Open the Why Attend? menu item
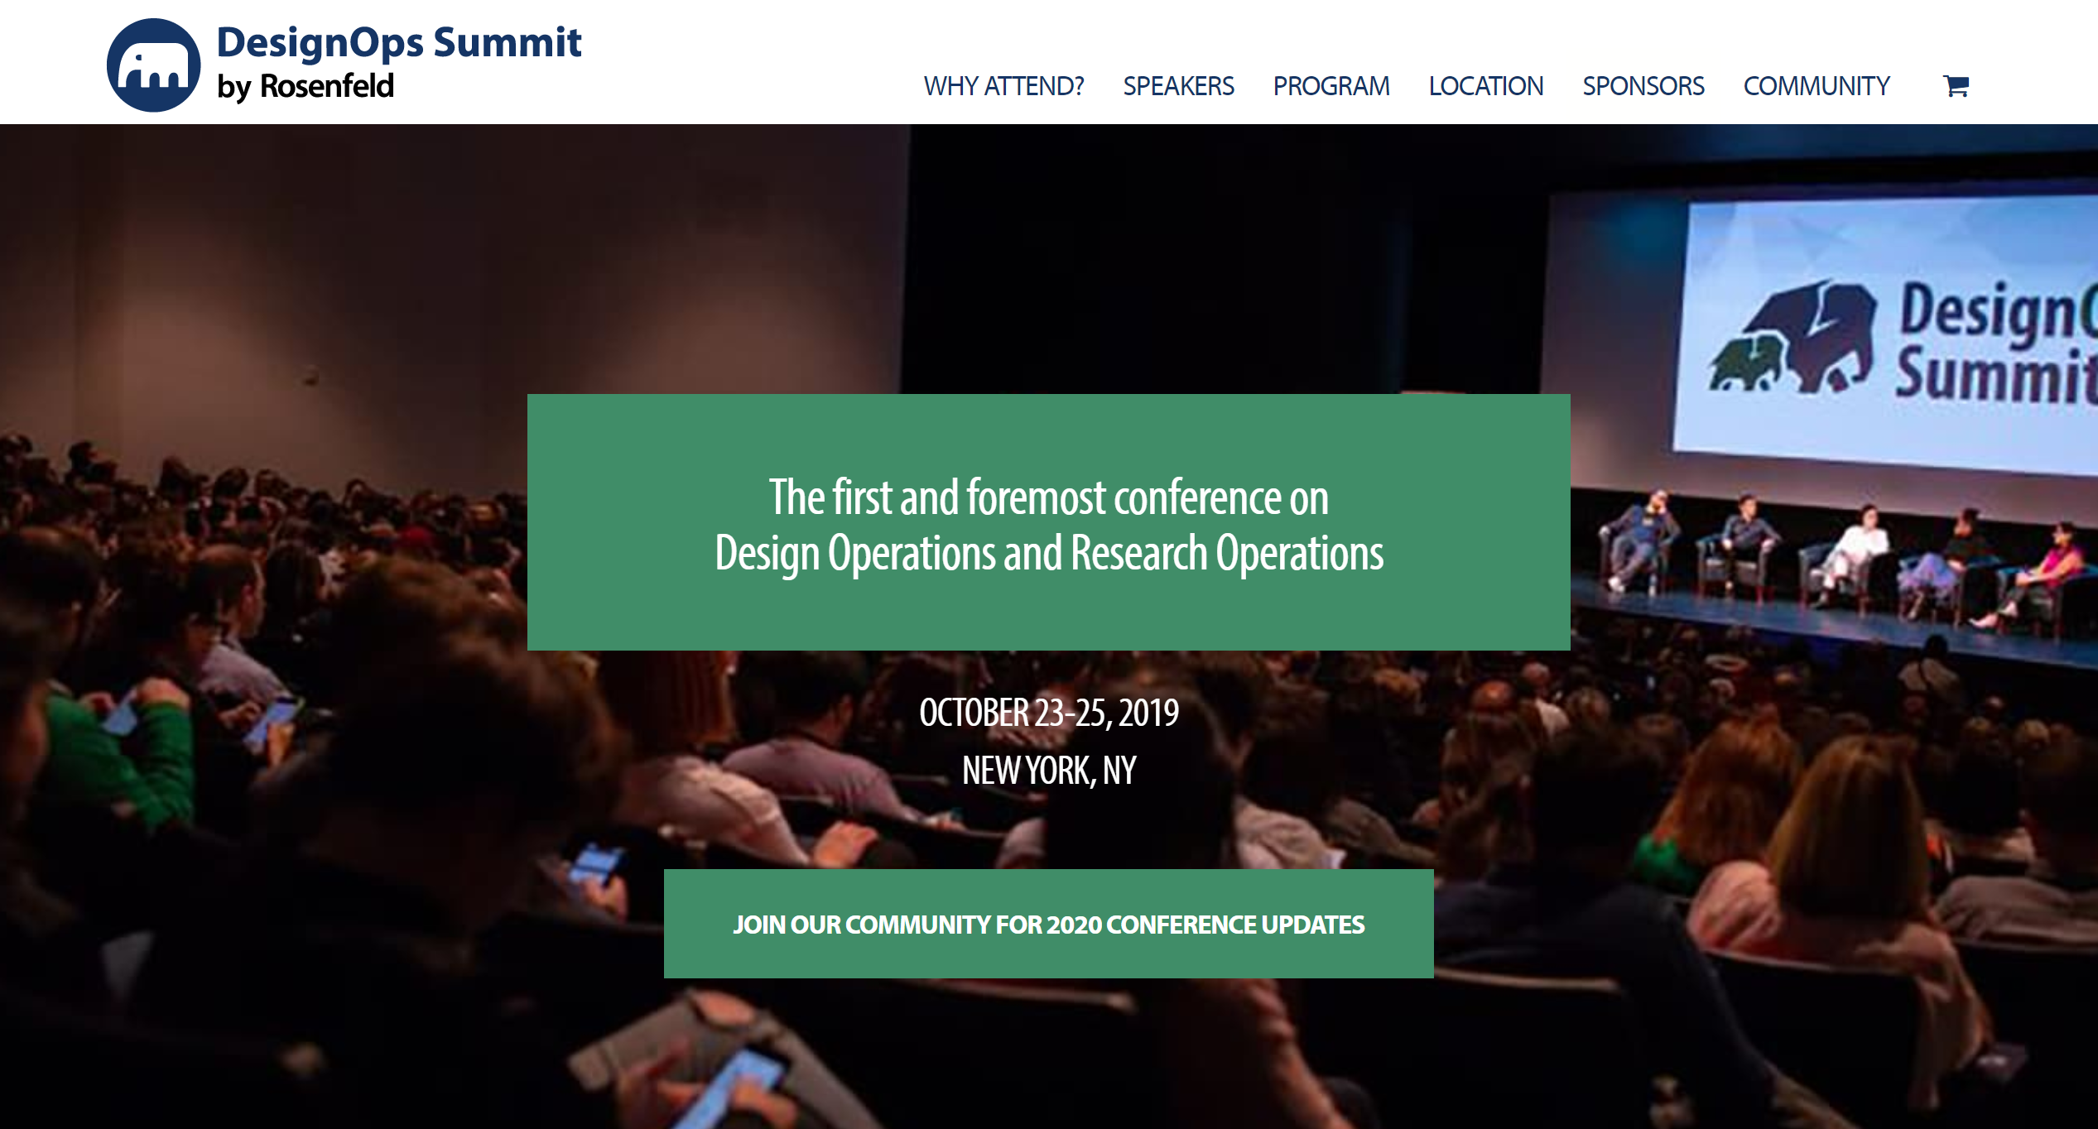2098x1129 pixels. (1003, 86)
